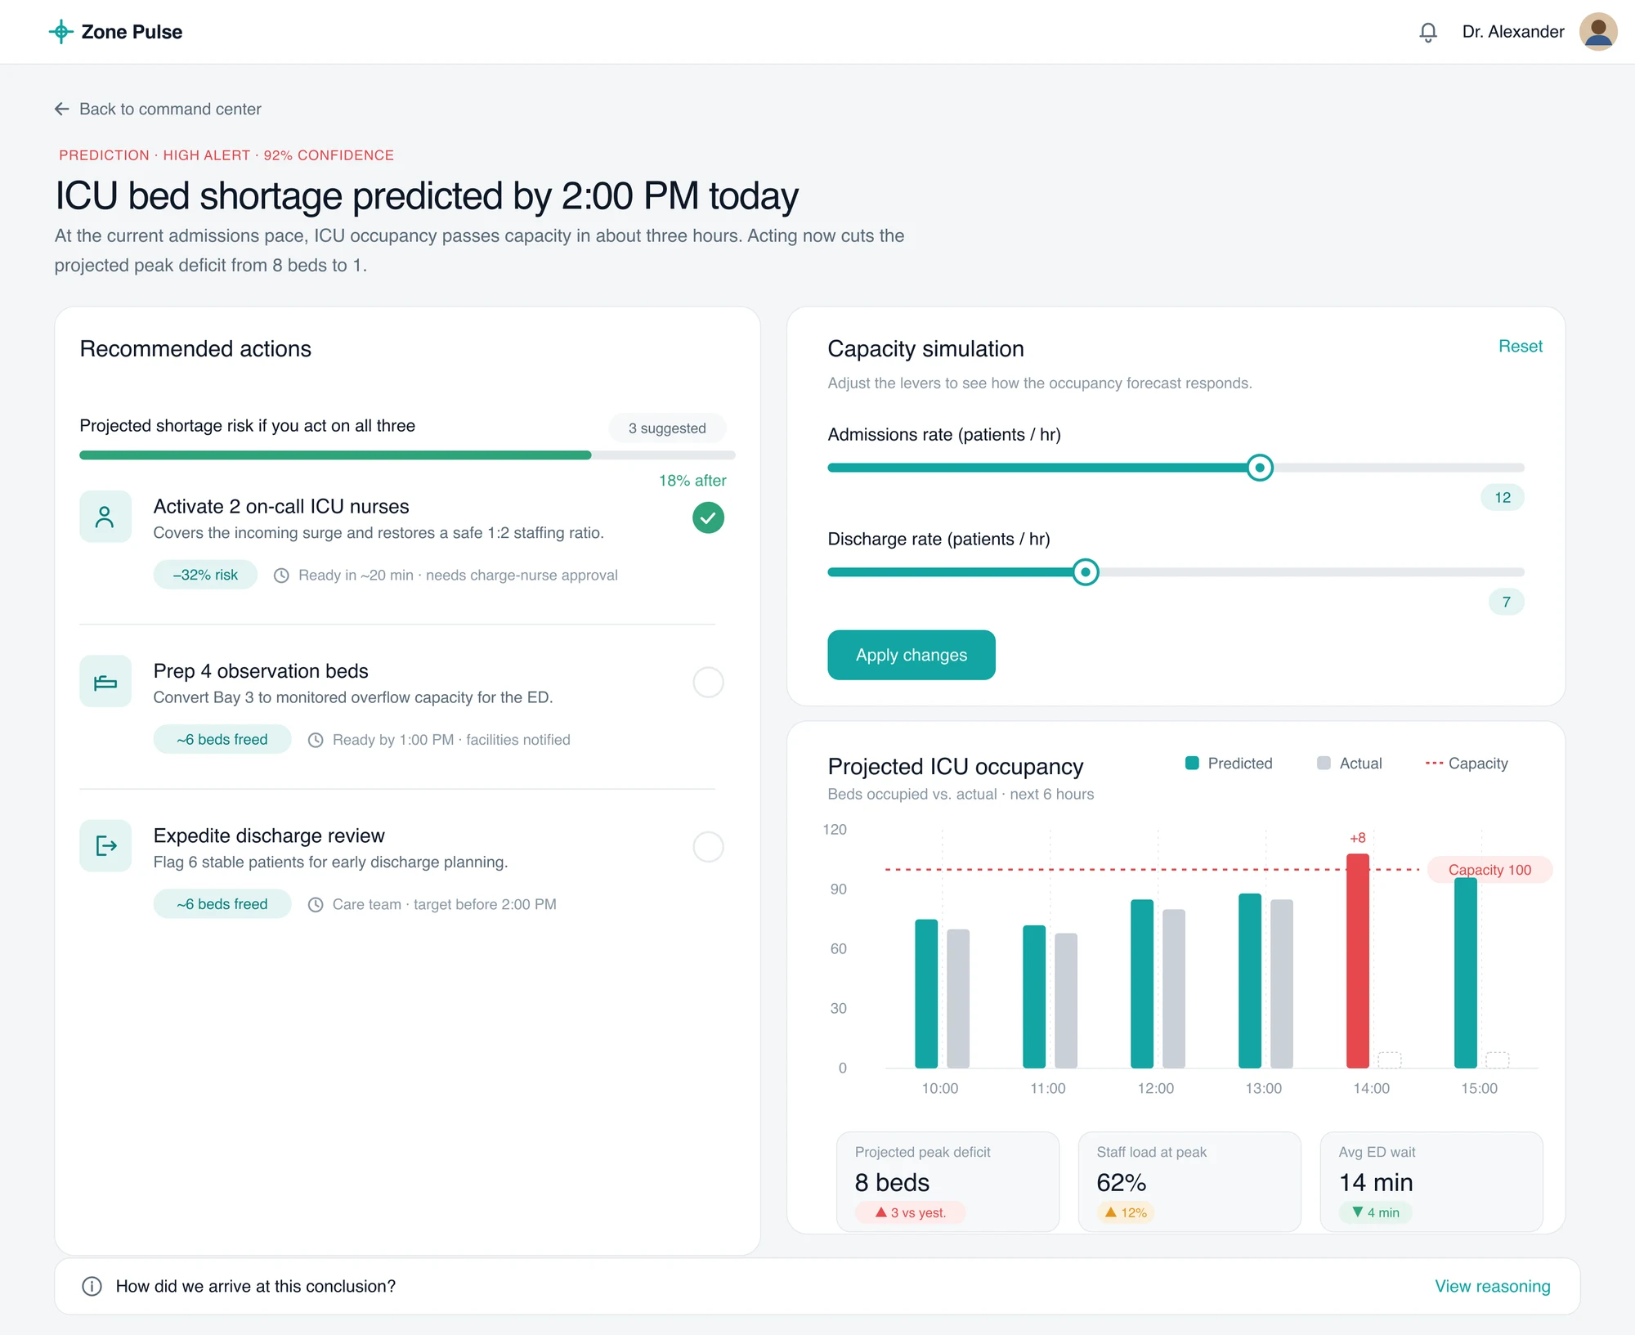Screen dimensions: 1635x1335
Task: Click the back arrow to command center
Action: [x=62, y=109]
